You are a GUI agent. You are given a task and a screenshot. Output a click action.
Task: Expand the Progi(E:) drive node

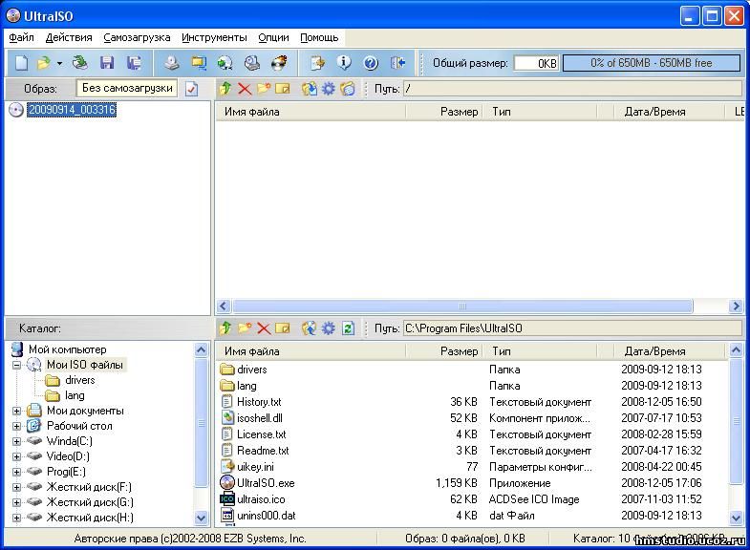coord(17,472)
